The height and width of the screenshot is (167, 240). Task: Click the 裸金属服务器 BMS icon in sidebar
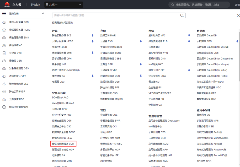[4, 38]
